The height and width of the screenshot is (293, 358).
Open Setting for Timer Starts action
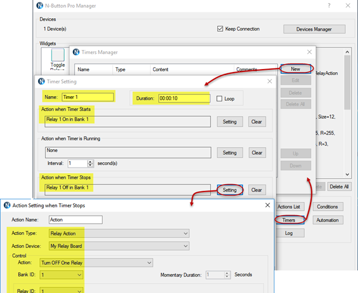click(x=230, y=121)
